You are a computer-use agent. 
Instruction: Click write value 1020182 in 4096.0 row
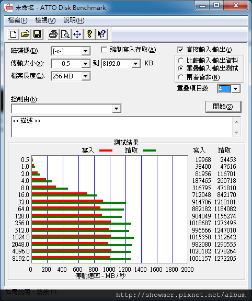click(x=200, y=251)
